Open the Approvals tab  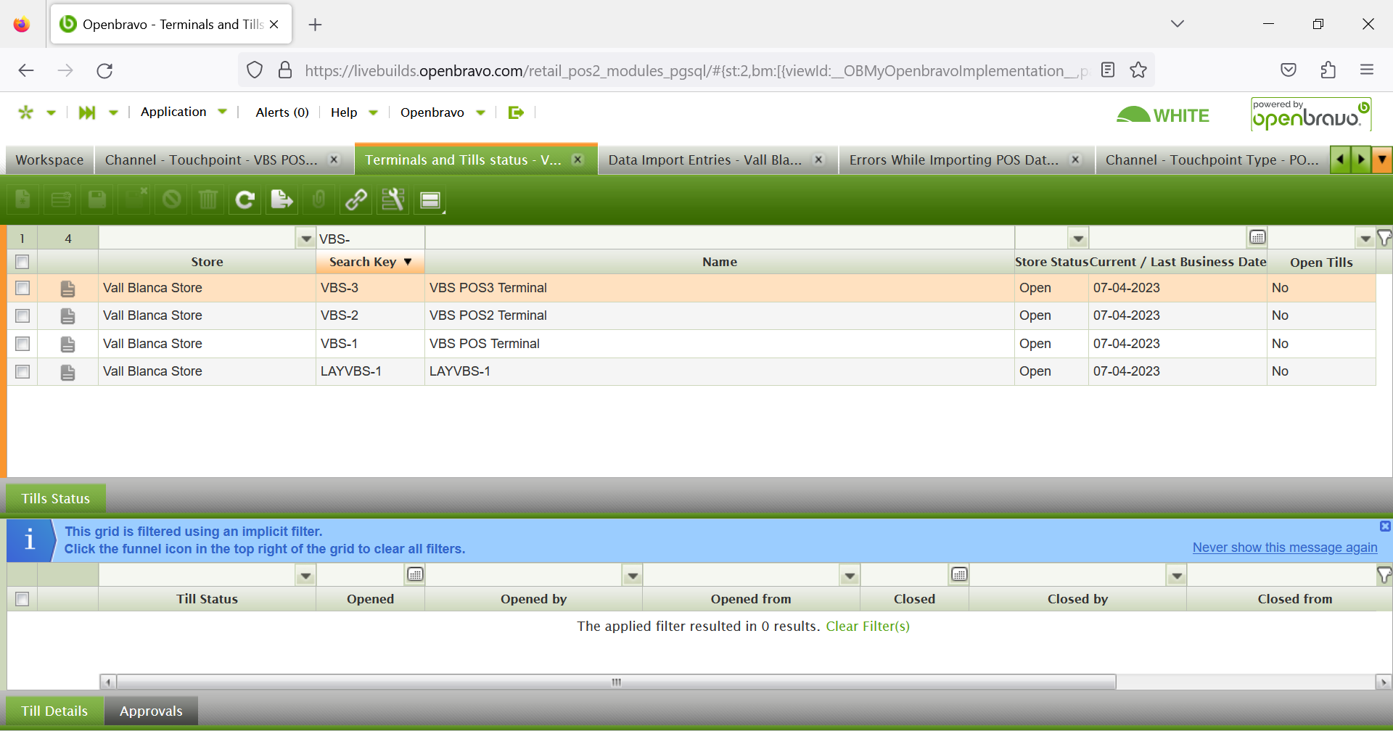pyautogui.click(x=151, y=711)
